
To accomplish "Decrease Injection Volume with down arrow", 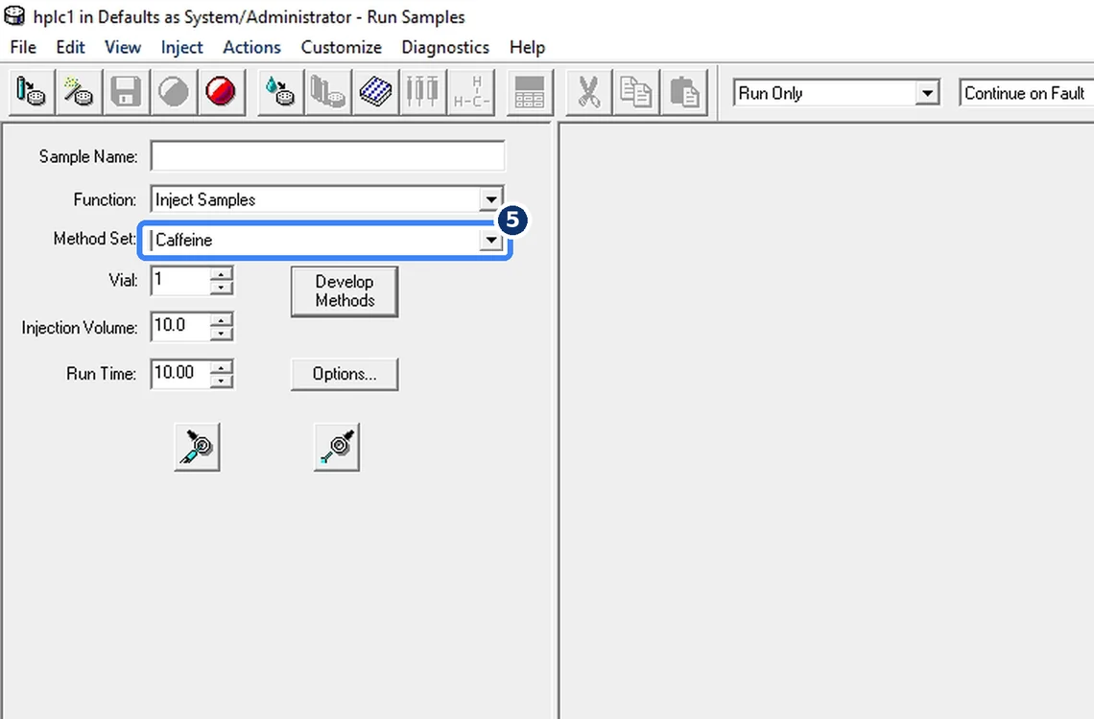I will pyautogui.click(x=221, y=334).
